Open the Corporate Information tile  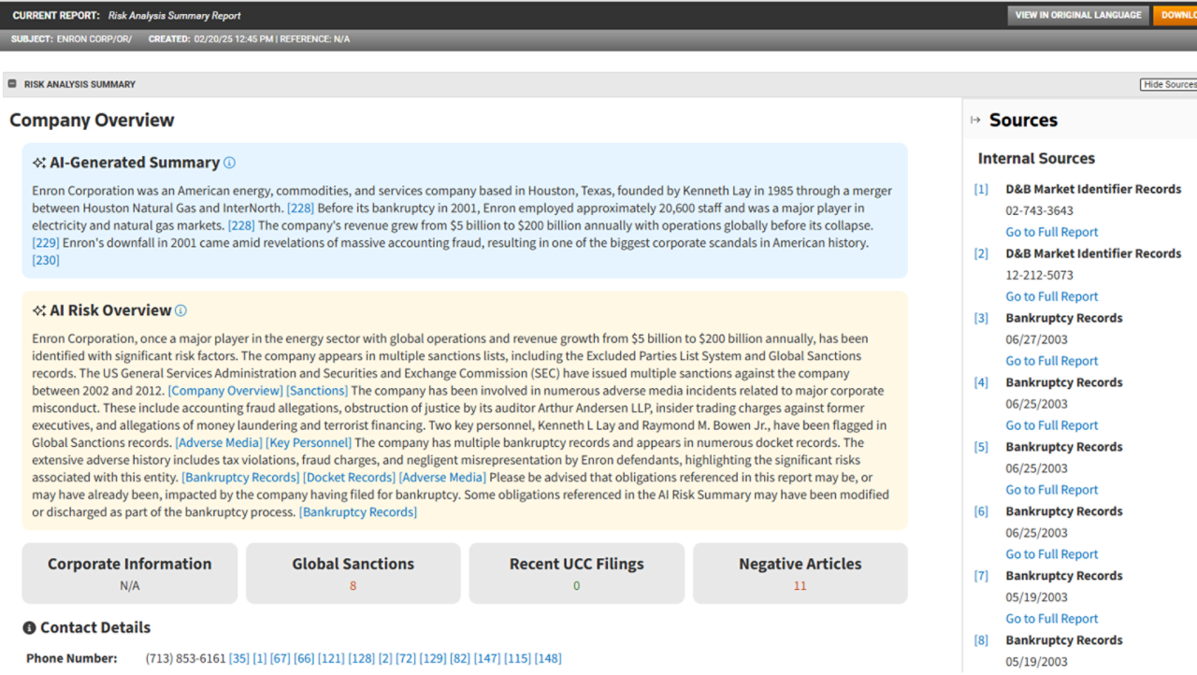pos(129,573)
